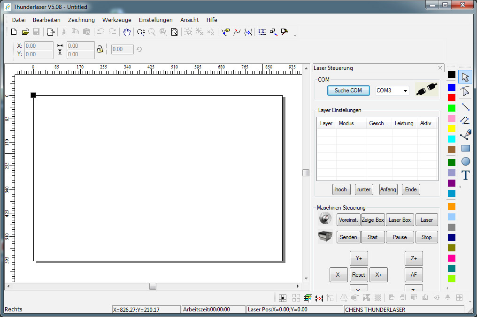Click the Pan hand tool
The width and height of the screenshot is (477, 317).
click(x=127, y=32)
